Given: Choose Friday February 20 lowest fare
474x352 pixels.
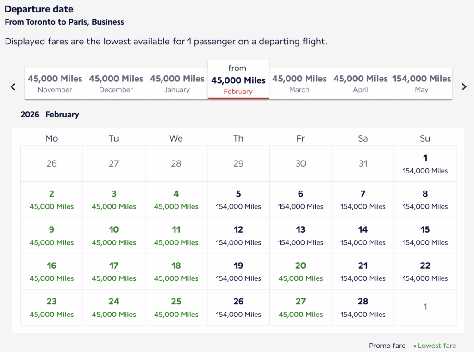Looking at the screenshot, I should point(300,272).
